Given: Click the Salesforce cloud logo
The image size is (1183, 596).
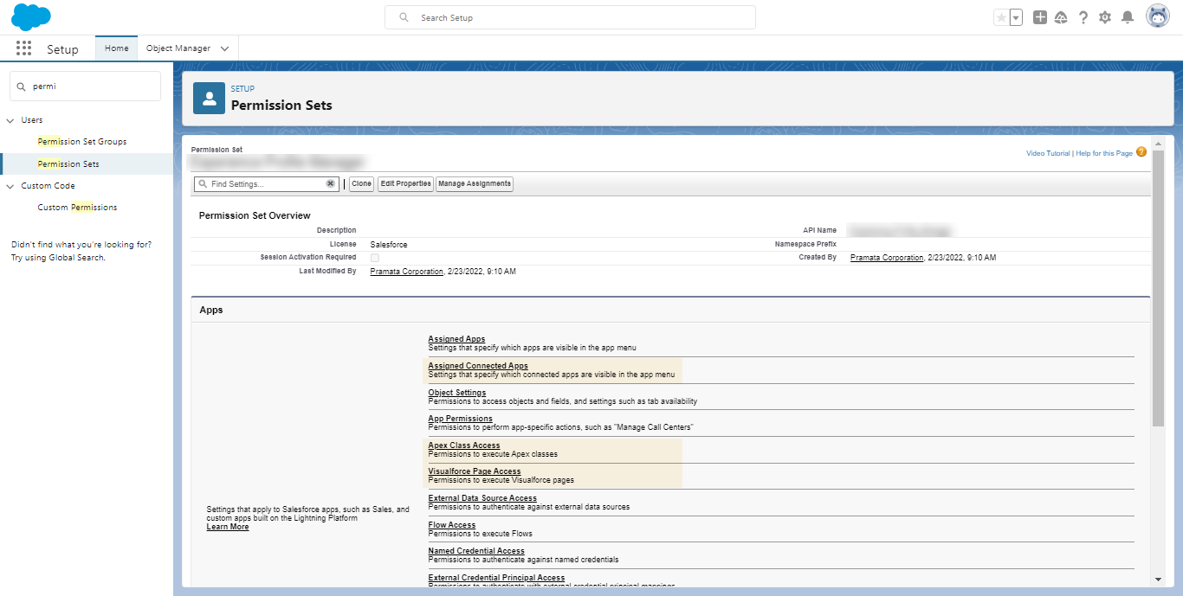Looking at the screenshot, I should (x=31, y=17).
